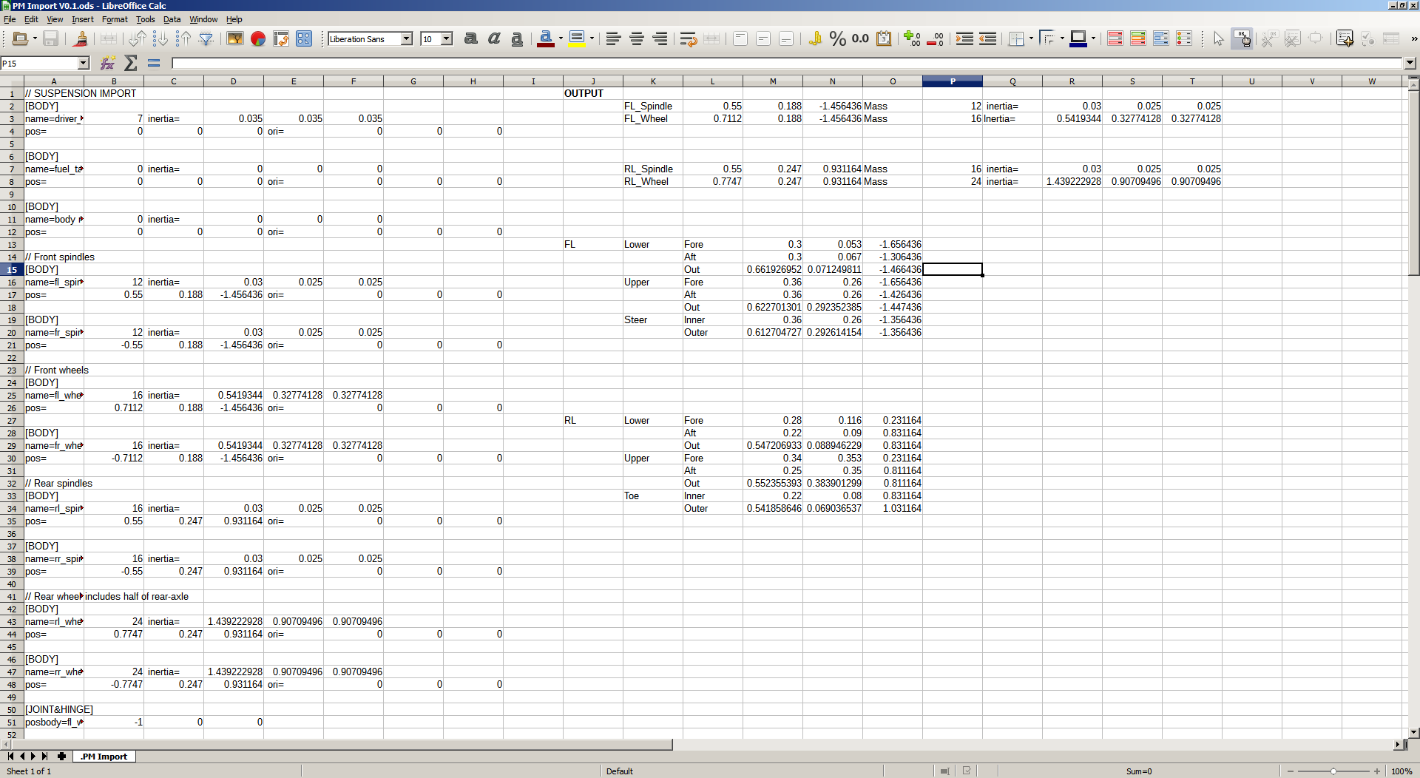Toggle underline formatting

point(517,38)
